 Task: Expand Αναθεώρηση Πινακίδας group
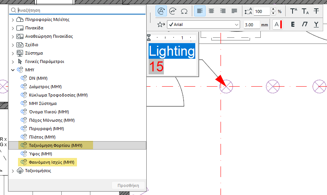tap(13, 37)
